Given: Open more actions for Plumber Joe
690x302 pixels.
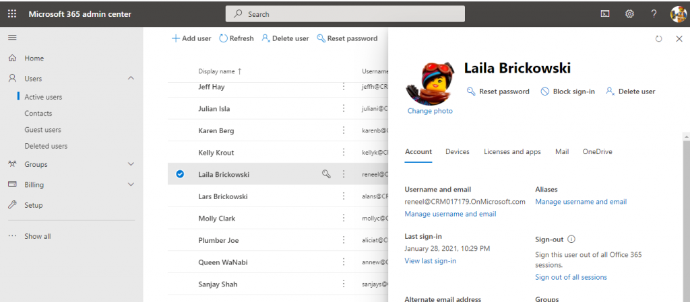Looking at the screenshot, I should (344, 240).
